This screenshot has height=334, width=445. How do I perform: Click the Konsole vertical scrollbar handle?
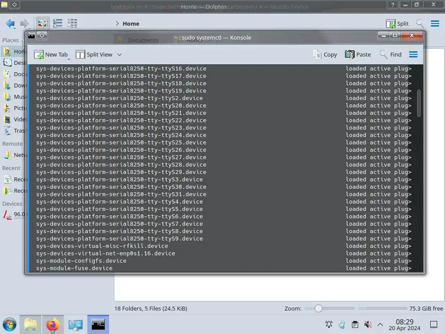tap(419, 103)
